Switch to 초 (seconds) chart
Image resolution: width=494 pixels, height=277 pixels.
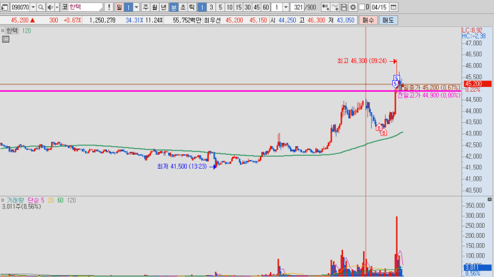click(x=183, y=7)
